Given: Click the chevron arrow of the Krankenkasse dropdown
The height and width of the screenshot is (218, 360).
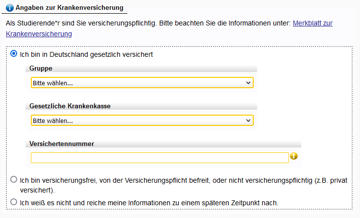Looking at the screenshot, I should (248, 121).
